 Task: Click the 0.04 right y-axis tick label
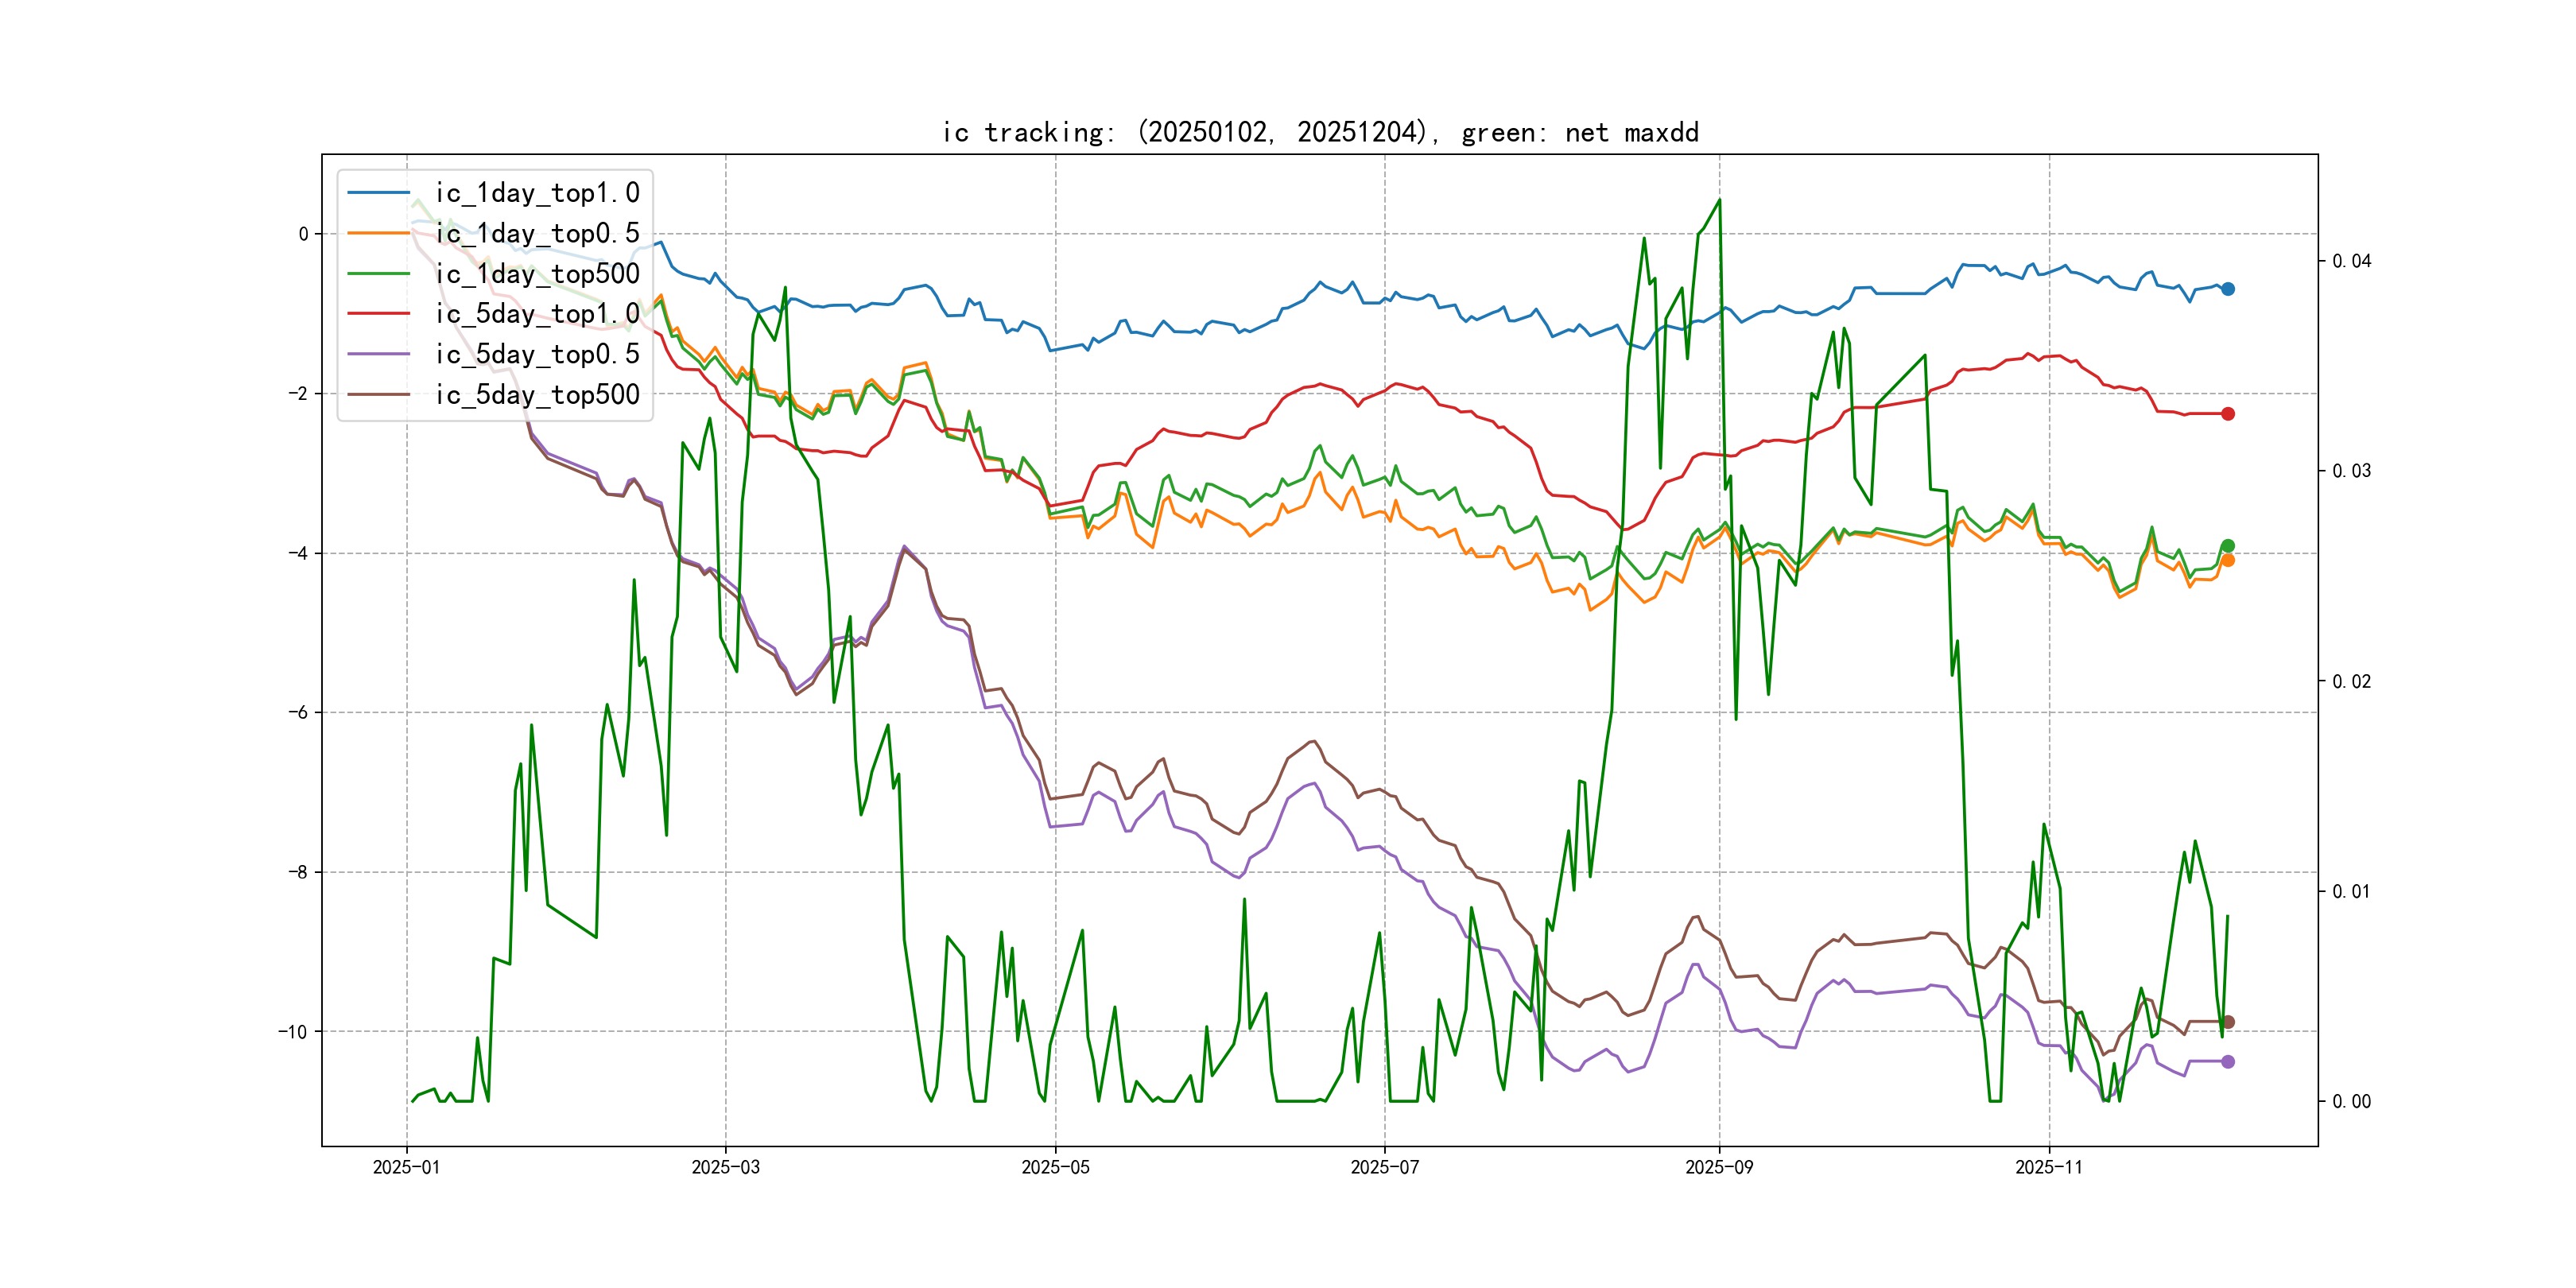(x=2351, y=261)
